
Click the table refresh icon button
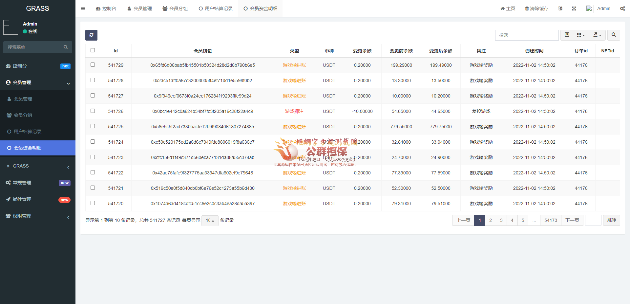[91, 35]
